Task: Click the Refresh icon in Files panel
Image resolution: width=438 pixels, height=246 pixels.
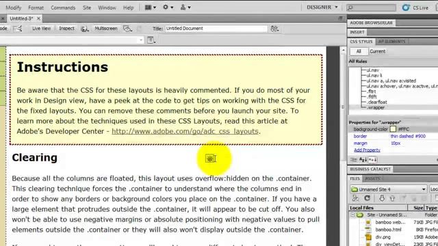Action: [367, 198]
